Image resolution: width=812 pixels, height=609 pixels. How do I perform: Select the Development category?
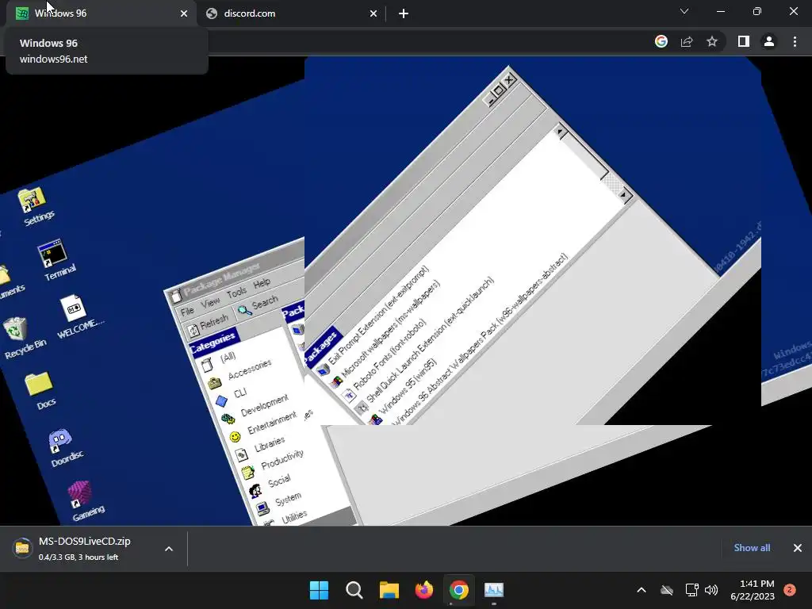(256, 408)
